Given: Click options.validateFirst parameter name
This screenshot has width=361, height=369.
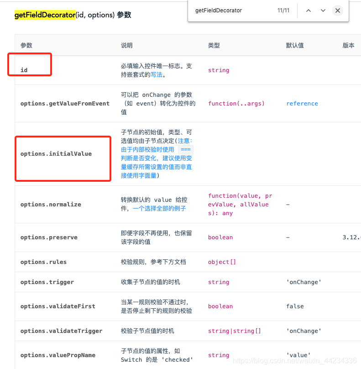Looking at the screenshot, I should [x=58, y=306].
